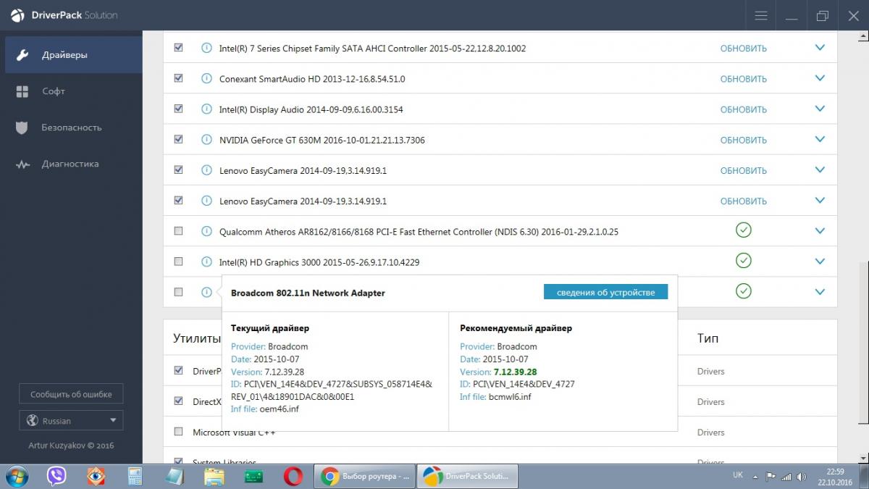Click the volume icon in system tray

point(800,476)
